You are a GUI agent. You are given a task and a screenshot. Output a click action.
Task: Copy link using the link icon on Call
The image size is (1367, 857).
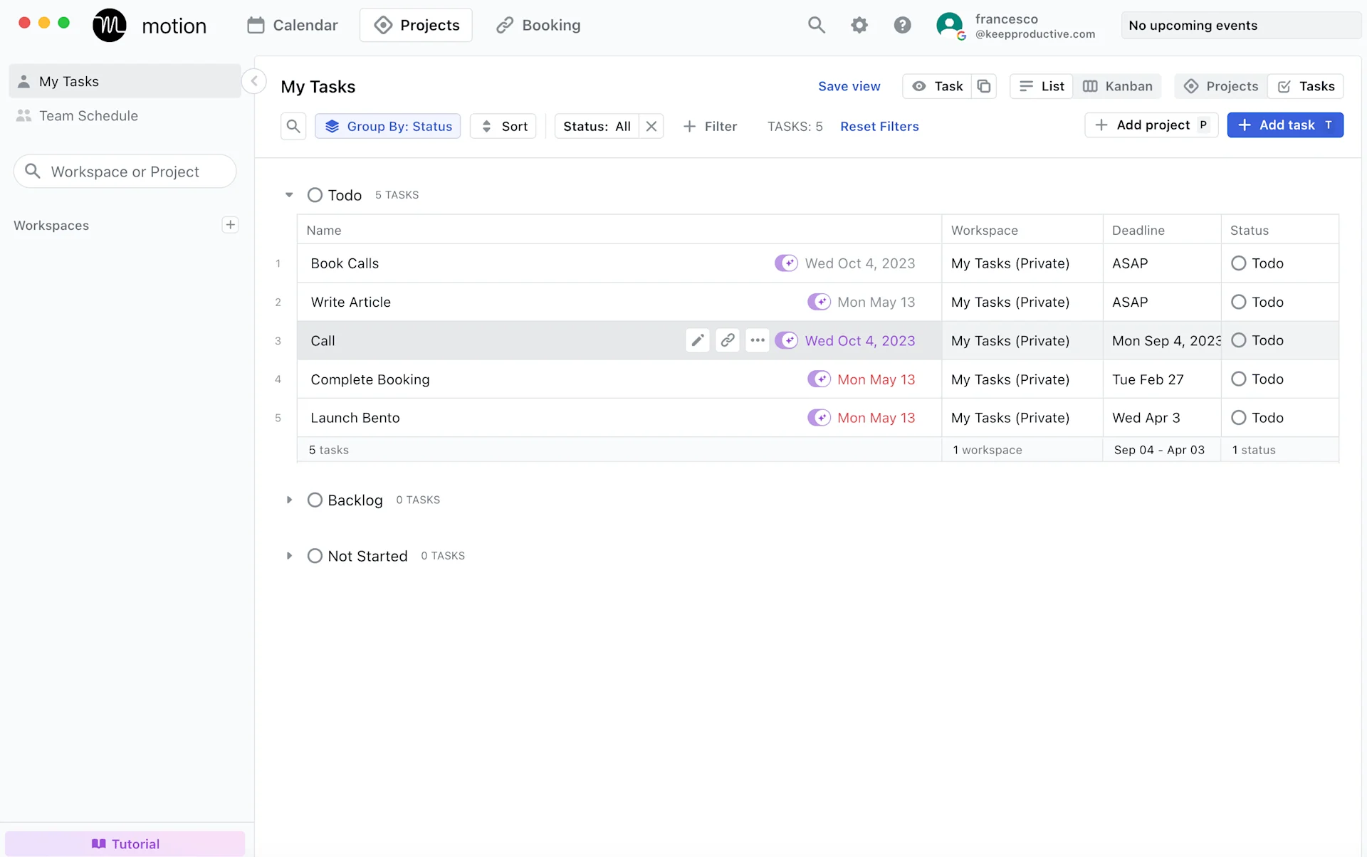pos(728,340)
